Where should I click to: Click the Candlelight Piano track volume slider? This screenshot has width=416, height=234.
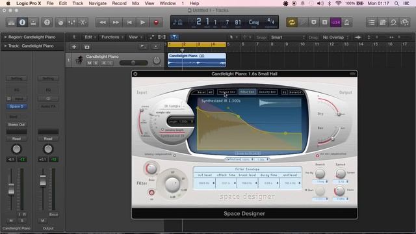[133, 63]
